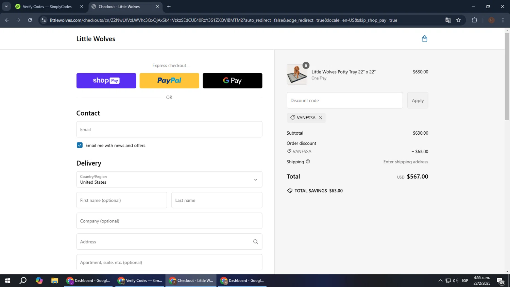View site information icon in address bar
The width and height of the screenshot is (510, 287).
(44, 20)
